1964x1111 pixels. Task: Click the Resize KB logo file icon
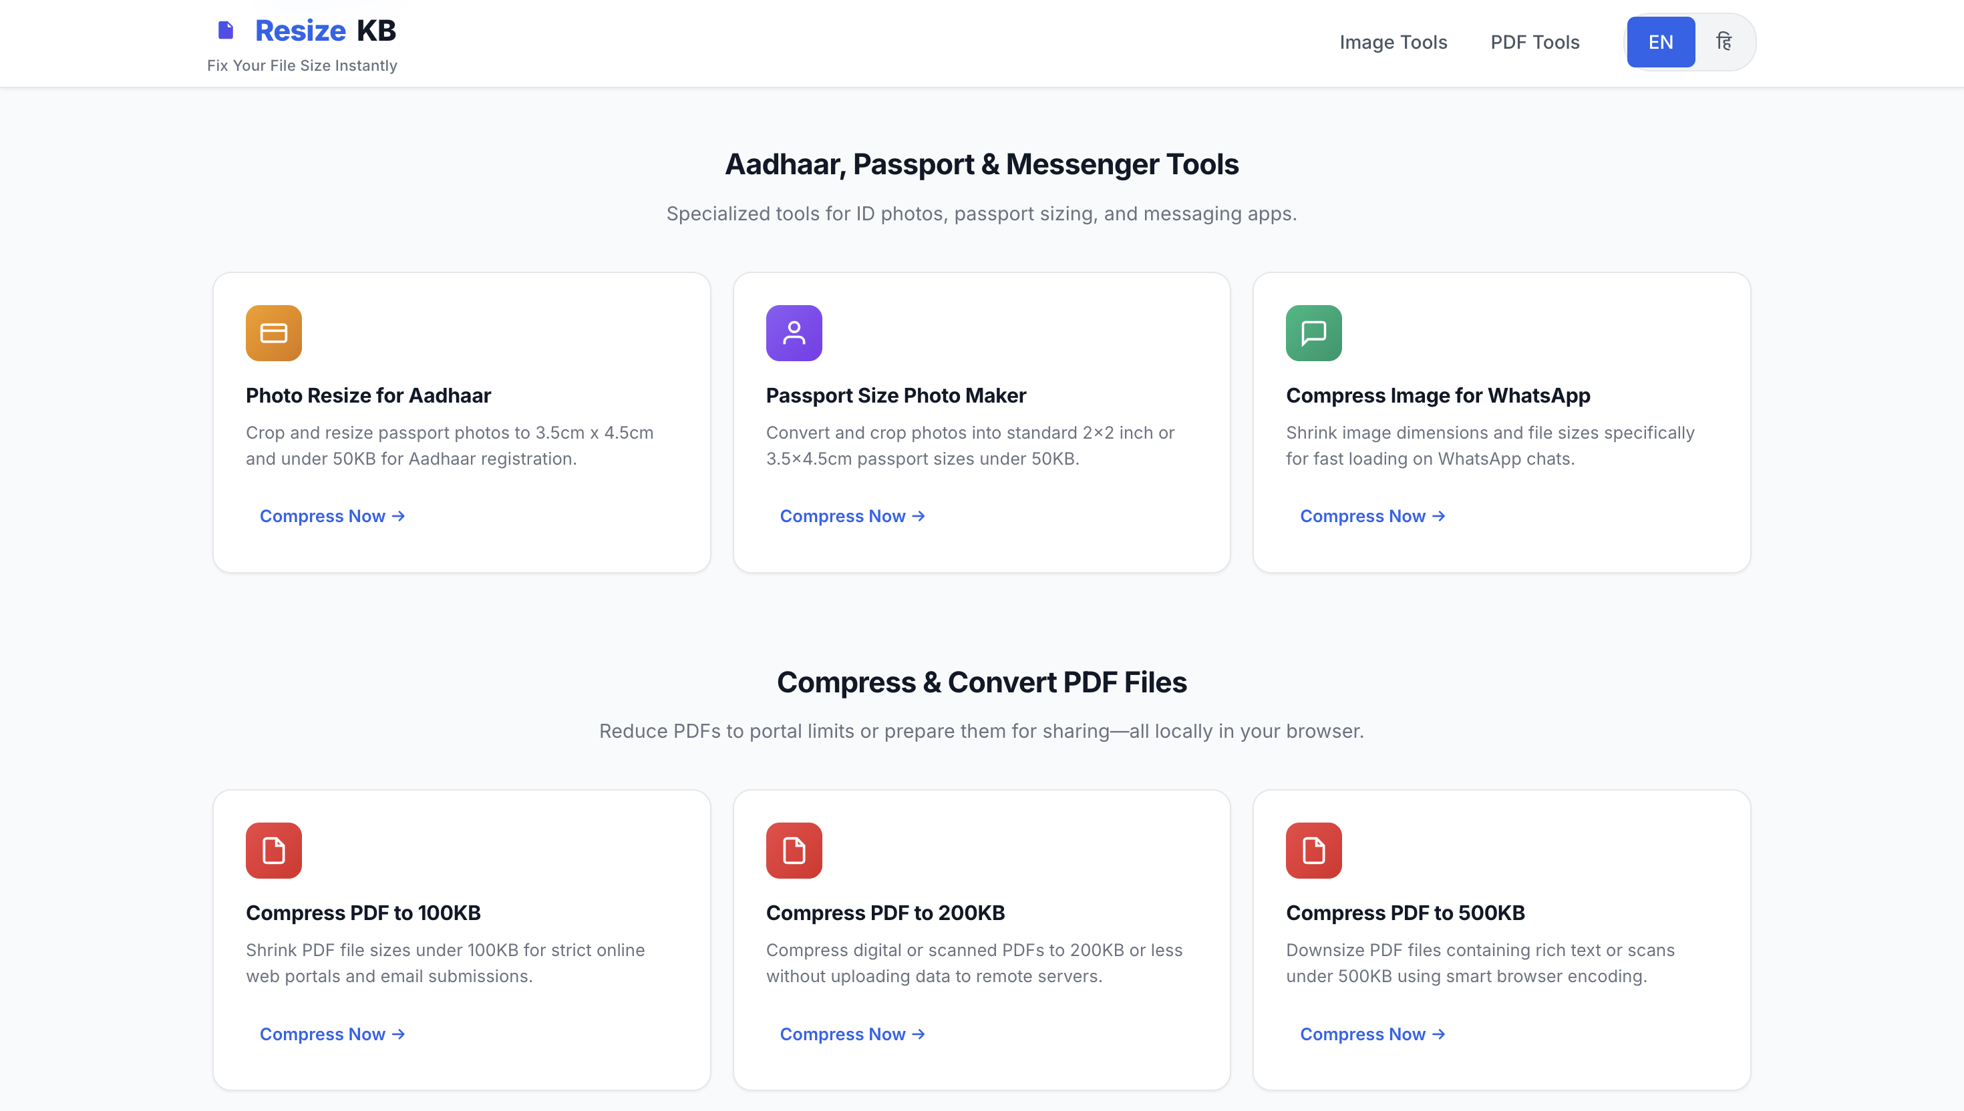tap(225, 31)
